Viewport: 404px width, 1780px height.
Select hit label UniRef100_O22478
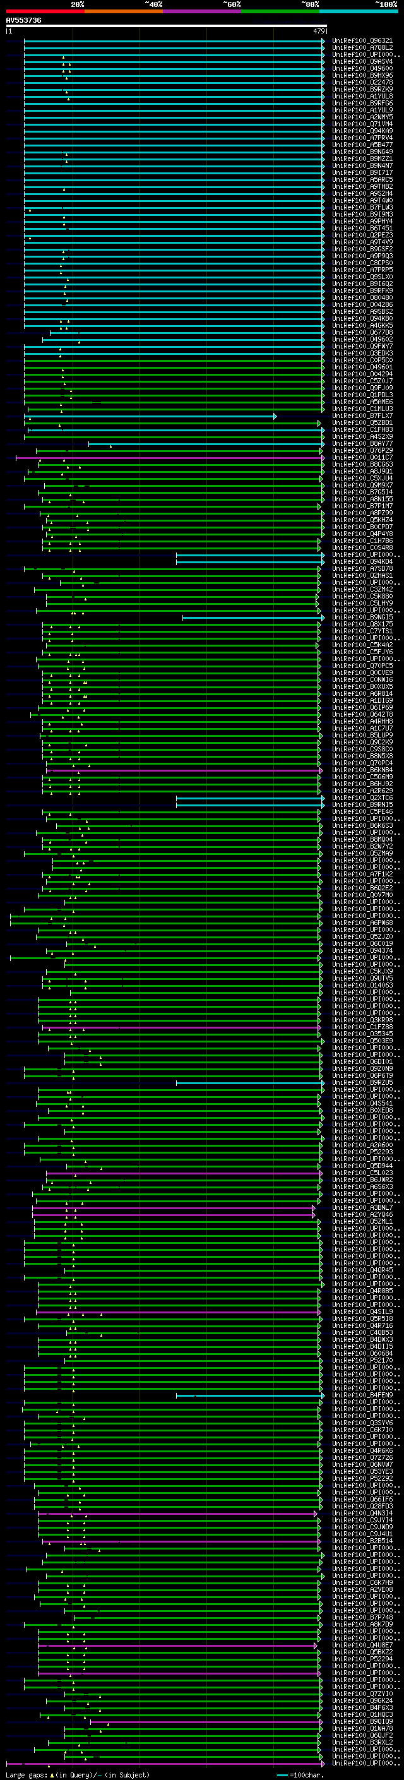coord(362,82)
